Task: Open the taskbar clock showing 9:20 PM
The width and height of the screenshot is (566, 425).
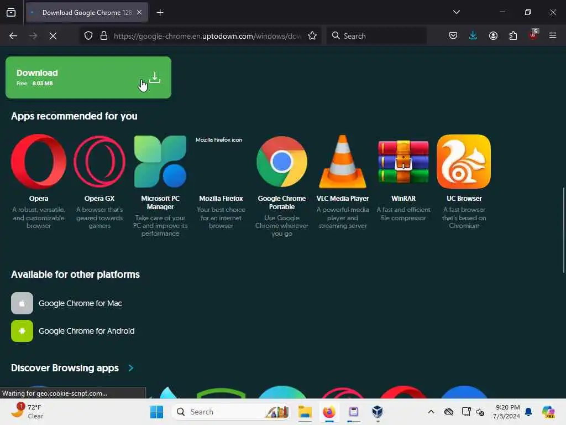Action: click(507, 412)
